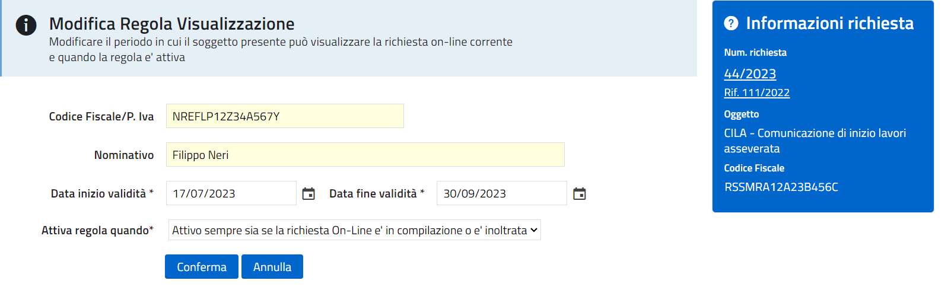Open the request number 44/2023 link
Image resolution: width=951 pixels, height=290 pixels.
click(750, 74)
